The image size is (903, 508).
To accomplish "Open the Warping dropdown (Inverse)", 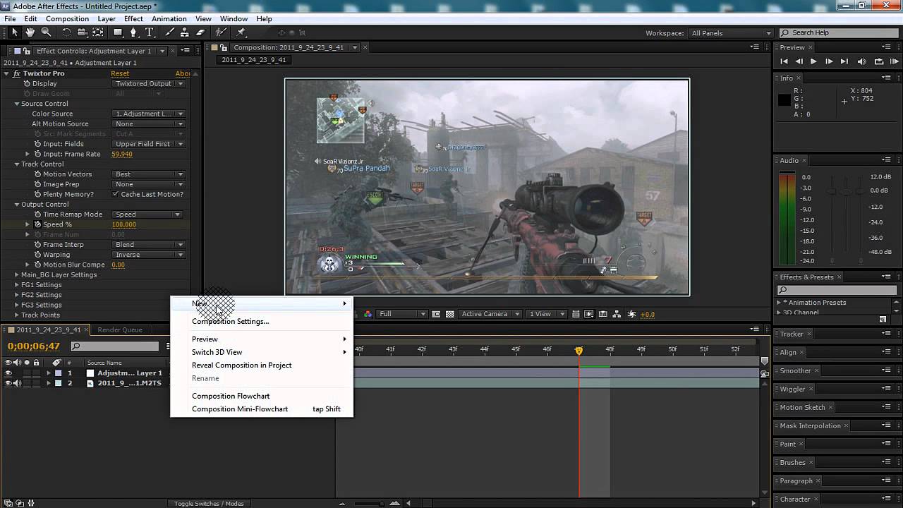I will pos(149,255).
